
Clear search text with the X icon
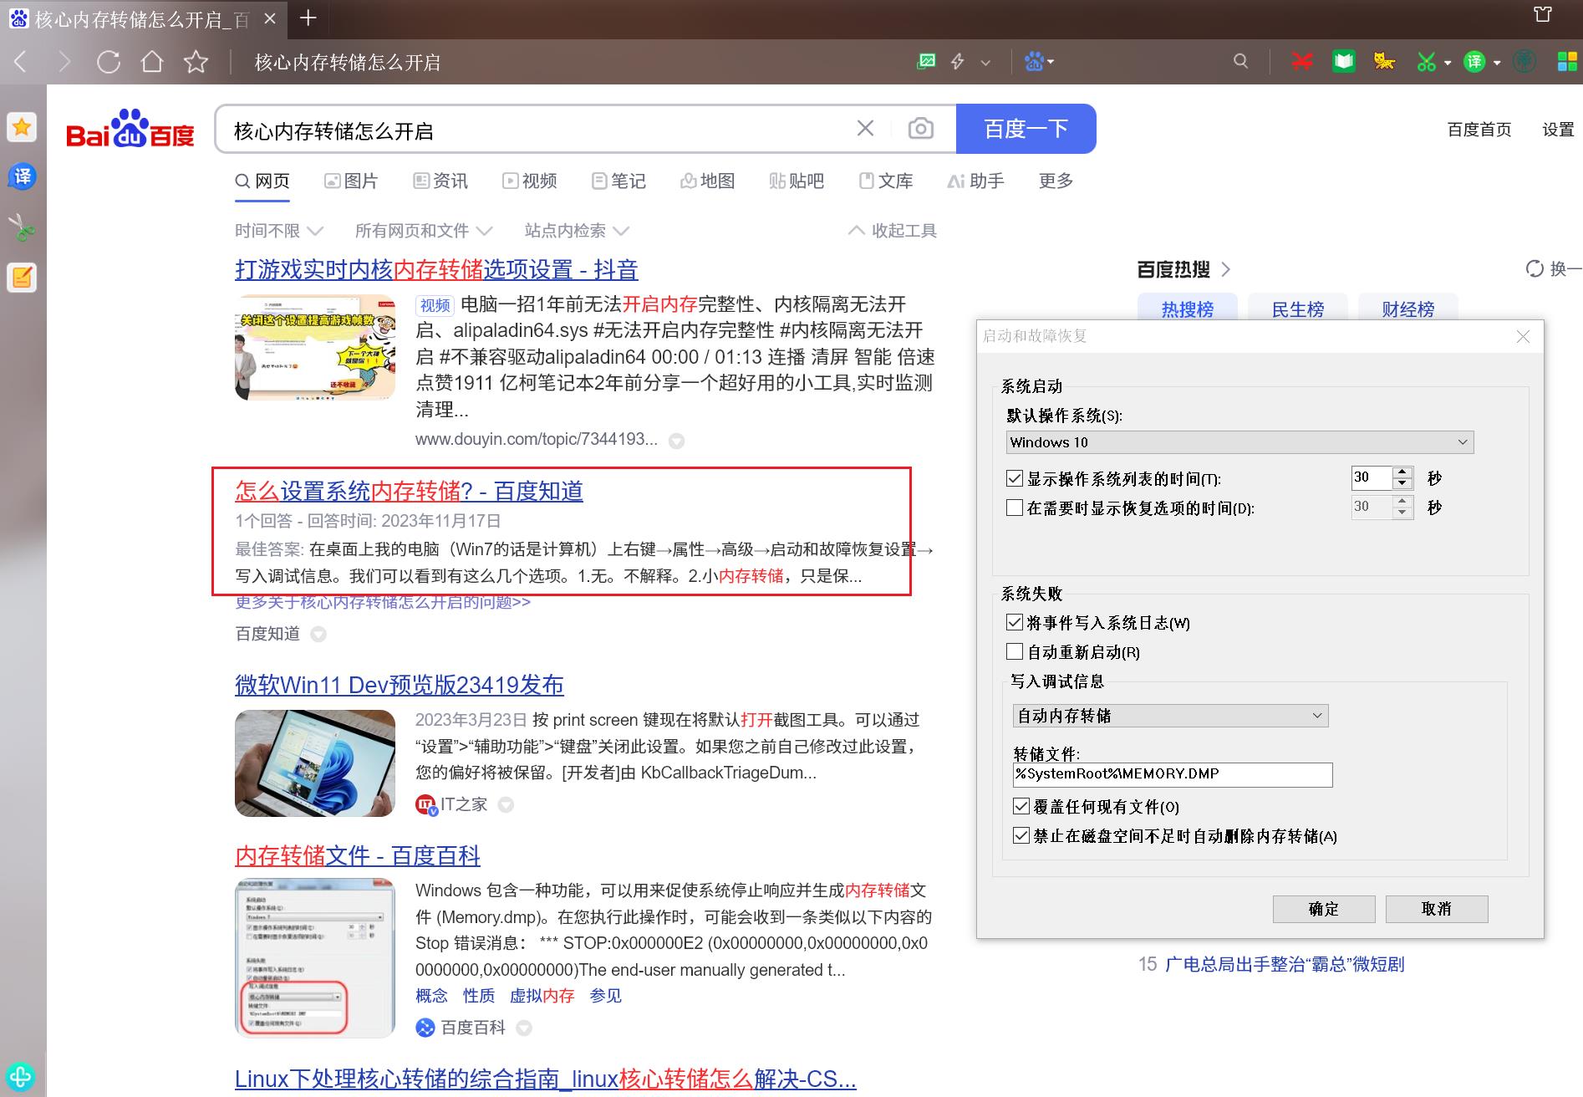coord(865,129)
